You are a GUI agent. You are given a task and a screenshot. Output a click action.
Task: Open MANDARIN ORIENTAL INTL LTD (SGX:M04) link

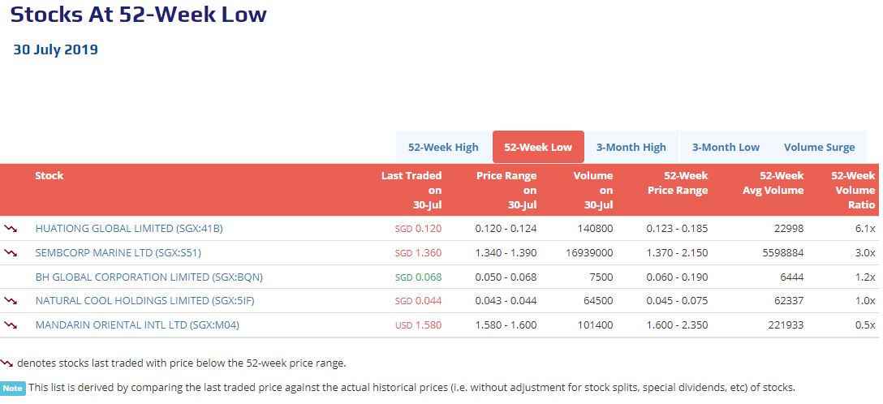(x=137, y=324)
